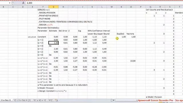Screen dimensions: 183x103
Task: Click the 'Estimate' column heading cell
Action: (53, 31)
